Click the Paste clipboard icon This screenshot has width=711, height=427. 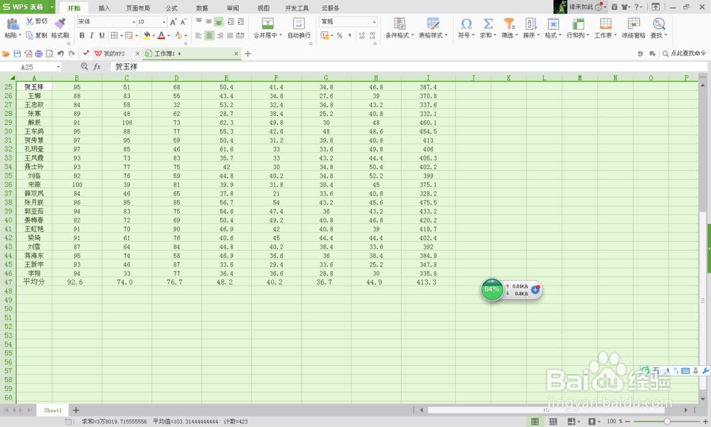[x=12, y=24]
